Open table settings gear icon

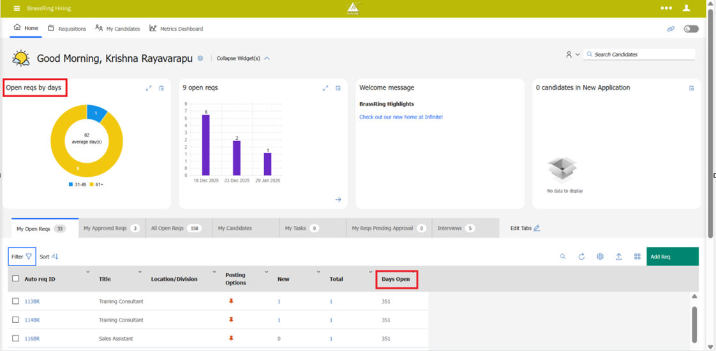[x=600, y=257]
